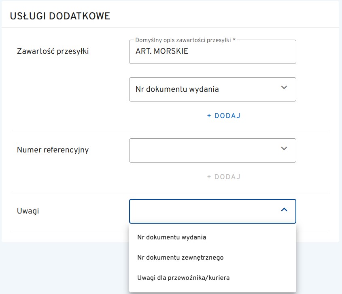Click inside the open Uwagi combo box

(x=202, y=211)
